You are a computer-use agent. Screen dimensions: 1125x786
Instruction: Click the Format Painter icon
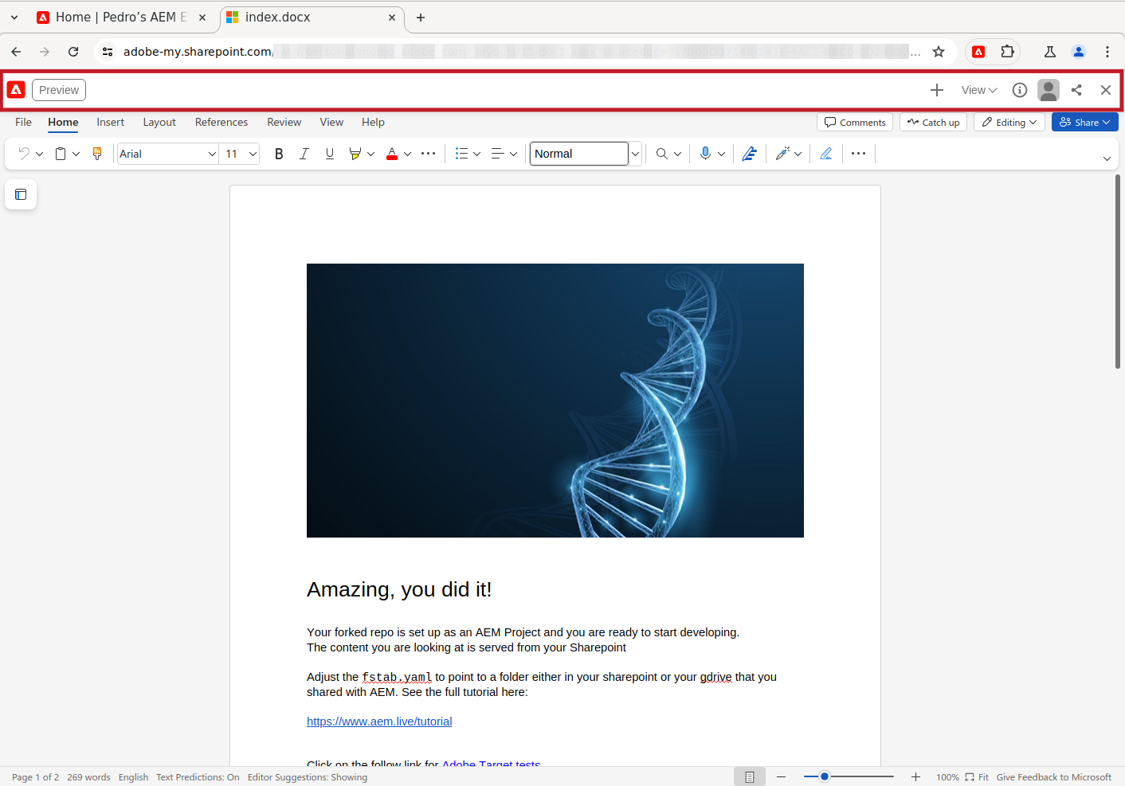pyautogui.click(x=97, y=154)
